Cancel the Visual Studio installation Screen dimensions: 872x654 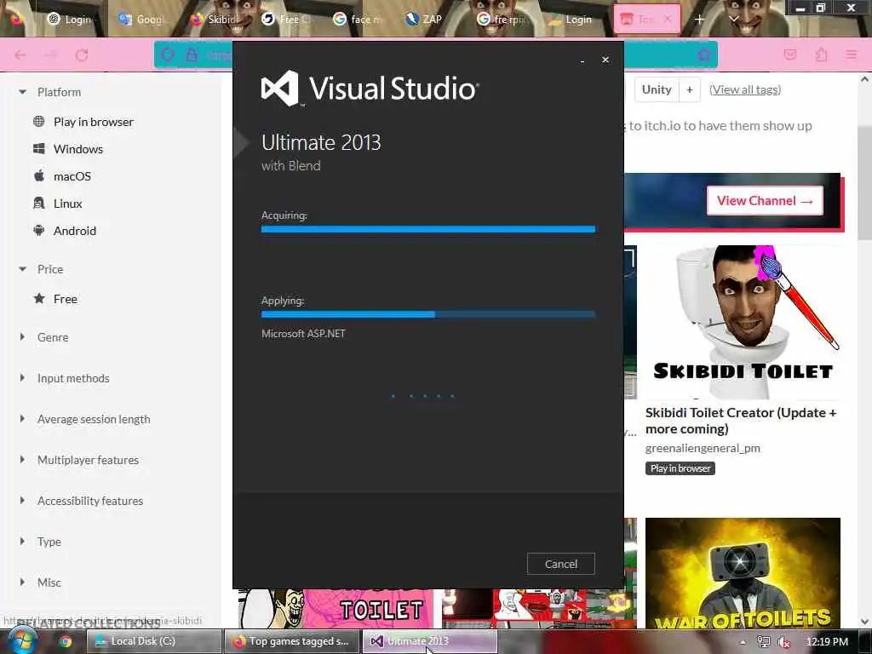pyautogui.click(x=560, y=564)
